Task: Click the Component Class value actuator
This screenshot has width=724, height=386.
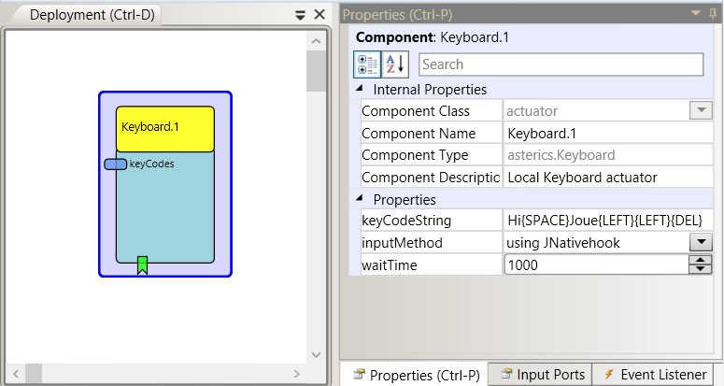Action: 532,111
